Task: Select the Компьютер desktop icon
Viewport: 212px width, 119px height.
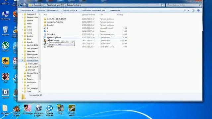Action: click(x=5, y=16)
